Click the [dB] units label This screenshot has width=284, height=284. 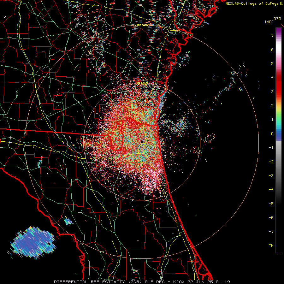pos(269,22)
